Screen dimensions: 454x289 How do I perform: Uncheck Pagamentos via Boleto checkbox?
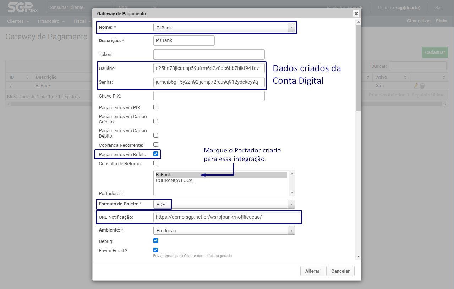(155, 154)
